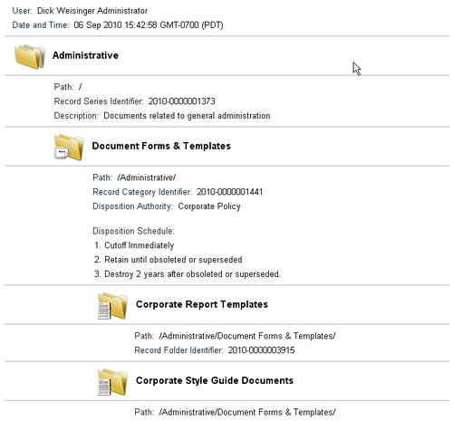Select the Administrative heading
Viewport: 453px width, 421px height.
[85, 55]
